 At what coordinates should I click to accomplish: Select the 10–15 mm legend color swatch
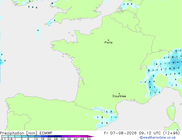pyautogui.click(x=38, y=136)
